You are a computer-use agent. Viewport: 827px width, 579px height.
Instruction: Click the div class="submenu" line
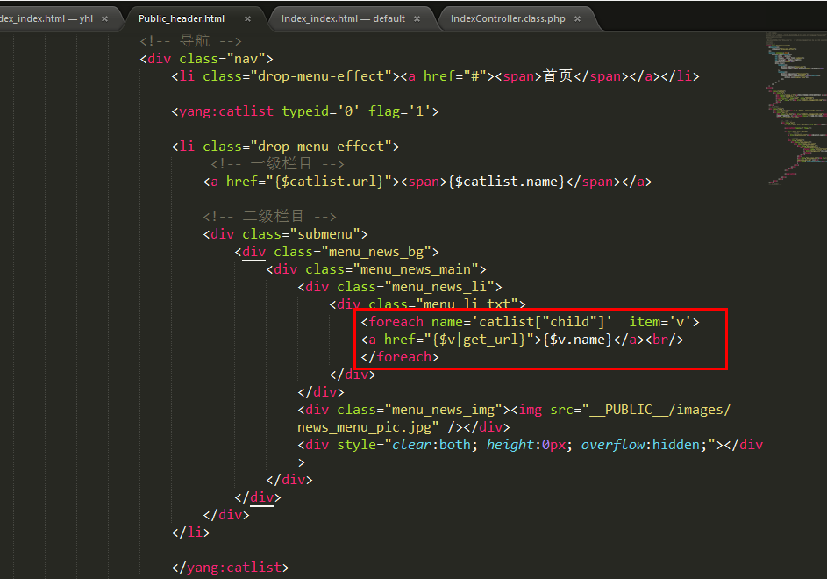coord(285,234)
